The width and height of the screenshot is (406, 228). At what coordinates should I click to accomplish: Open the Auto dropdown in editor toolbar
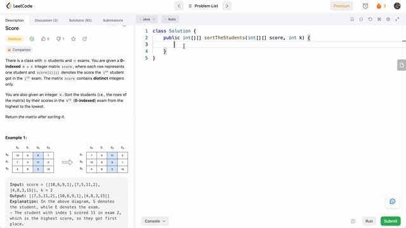[x=170, y=19]
